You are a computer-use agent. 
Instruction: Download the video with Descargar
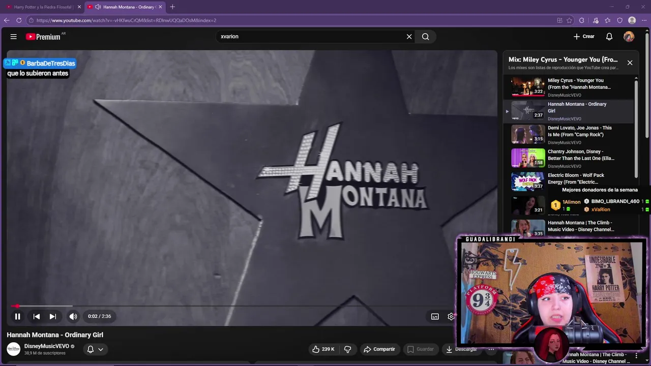coord(461,349)
